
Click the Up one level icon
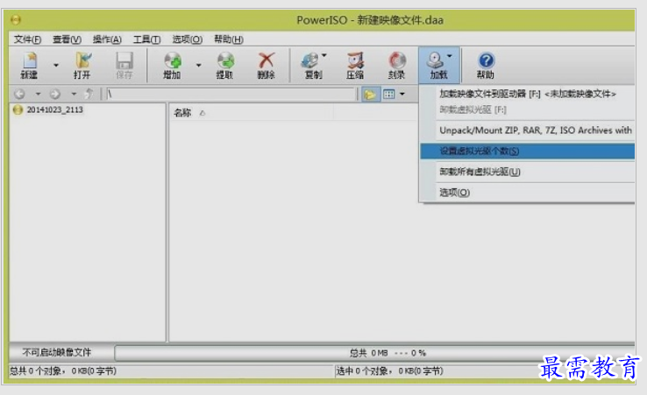(x=89, y=94)
